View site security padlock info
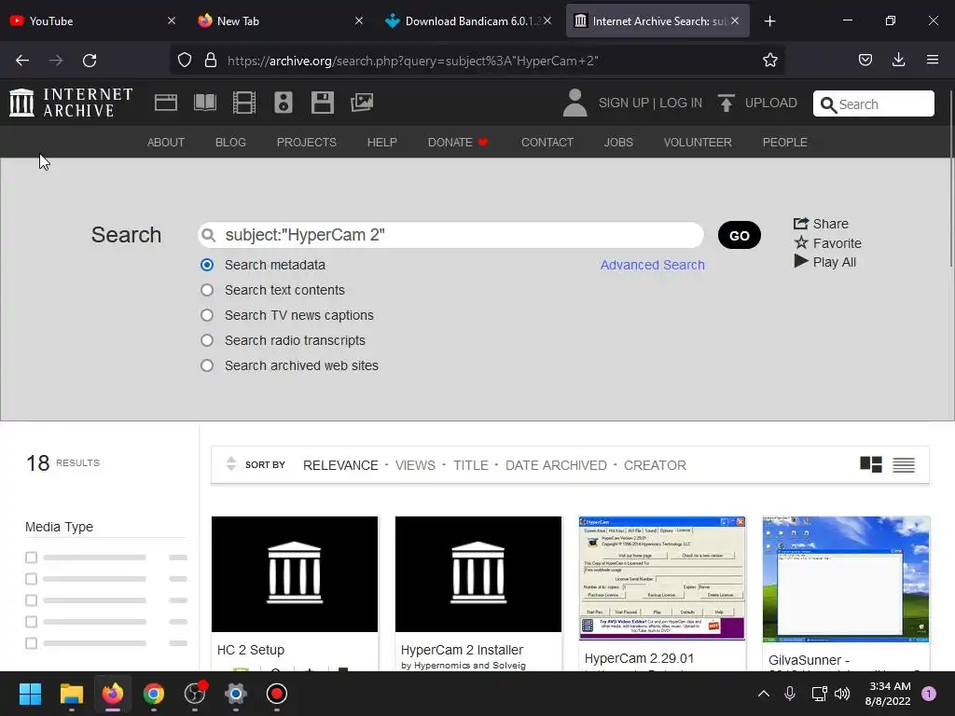This screenshot has height=716, width=955. pos(211,61)
